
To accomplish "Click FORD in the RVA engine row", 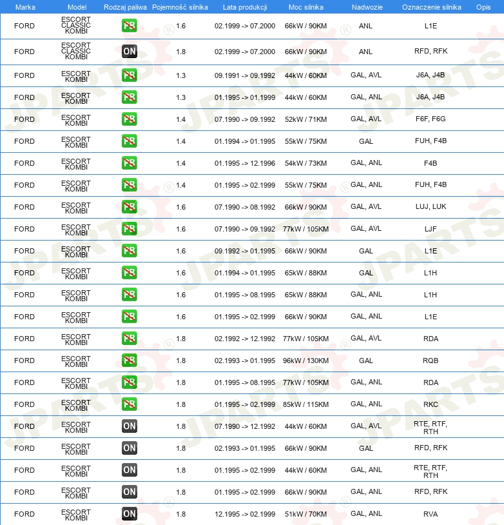I will click(24, 514).
